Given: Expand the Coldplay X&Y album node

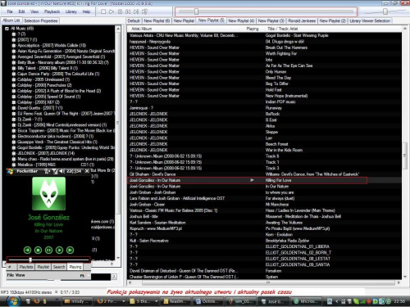Looking at the screenshot, I should (x=14, y=102).
